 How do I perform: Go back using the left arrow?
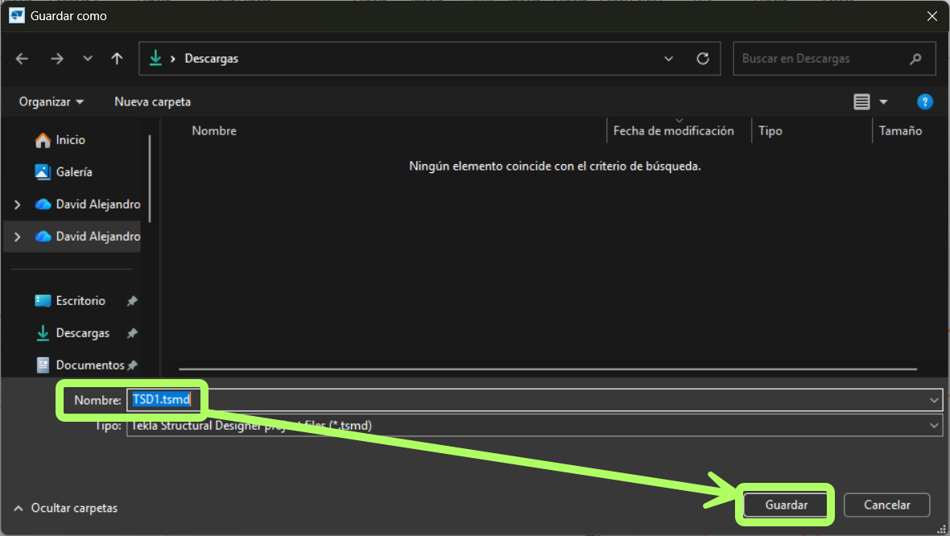point(22,59)
